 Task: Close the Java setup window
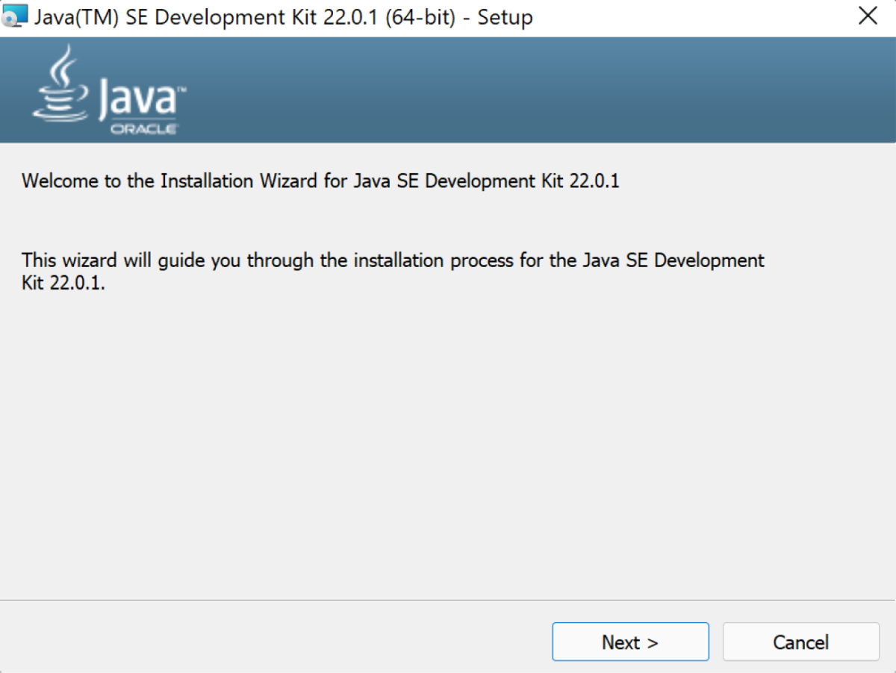pyautogui.click(x=868, y=15)
